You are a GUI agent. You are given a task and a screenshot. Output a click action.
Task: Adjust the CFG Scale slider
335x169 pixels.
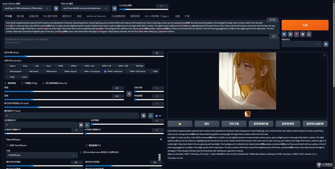pos(84,107)
